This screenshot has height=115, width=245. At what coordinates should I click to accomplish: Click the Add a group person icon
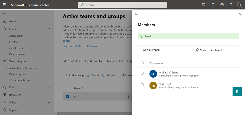(x=66, y=75)
